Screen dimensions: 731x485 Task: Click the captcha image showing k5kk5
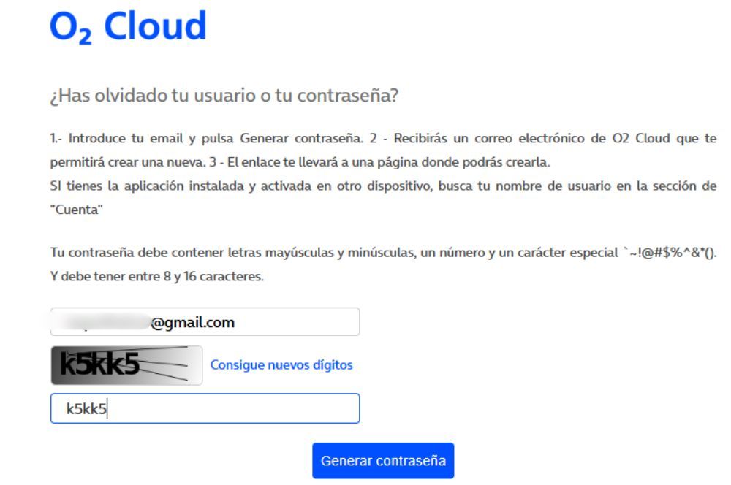pos(123,364)
